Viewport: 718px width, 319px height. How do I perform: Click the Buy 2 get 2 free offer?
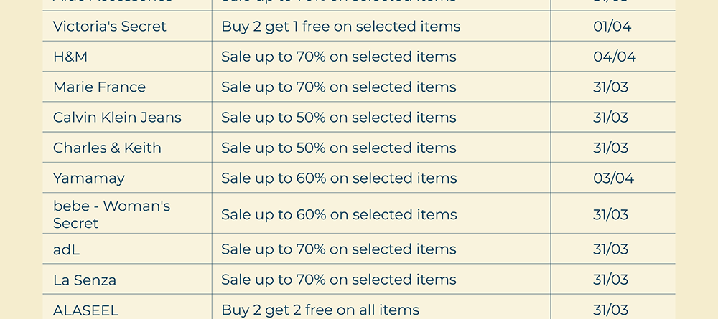[320, 310]
